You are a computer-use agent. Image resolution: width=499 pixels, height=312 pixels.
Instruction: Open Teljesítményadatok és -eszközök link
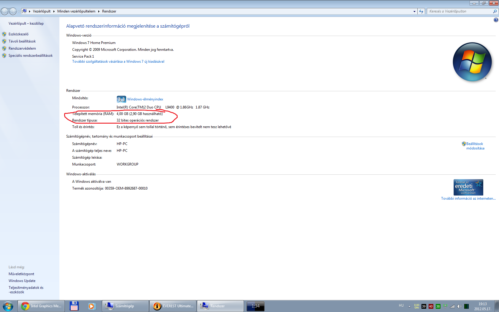pyautogui.click(x=26, y=290)
